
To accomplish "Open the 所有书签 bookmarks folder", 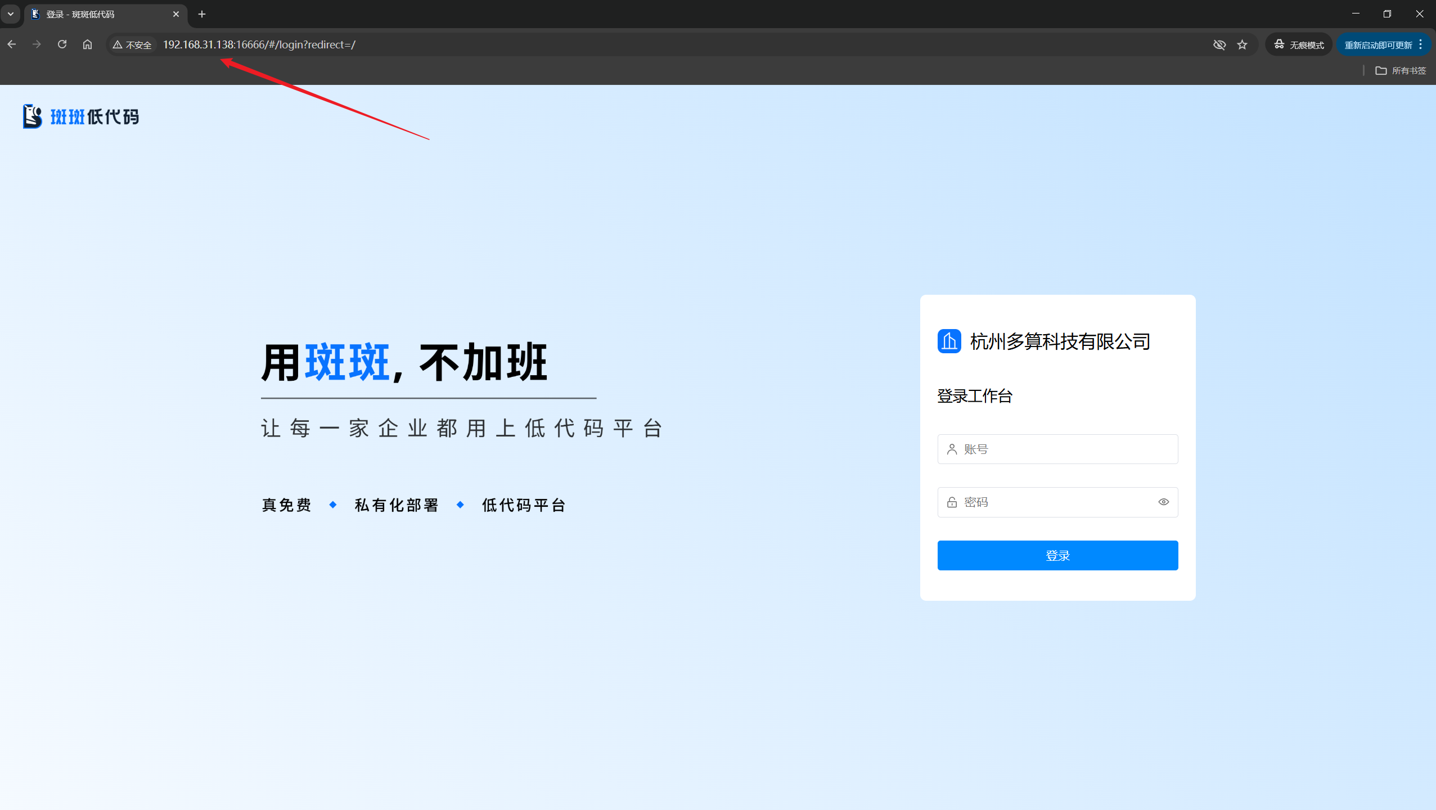I will 1401,70.
